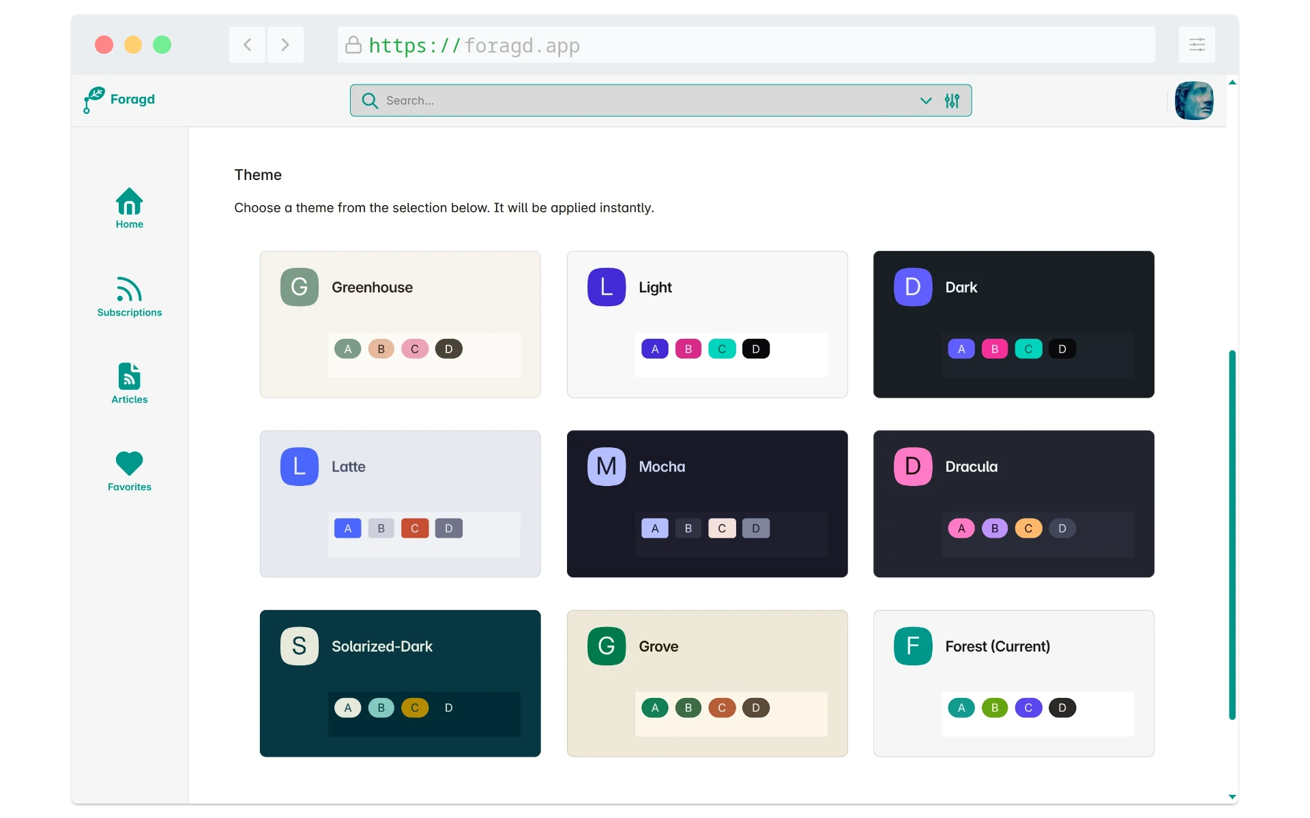The image size is (1310, 818).
Task: Click swatch B in Dark theme
Action: 995,349
